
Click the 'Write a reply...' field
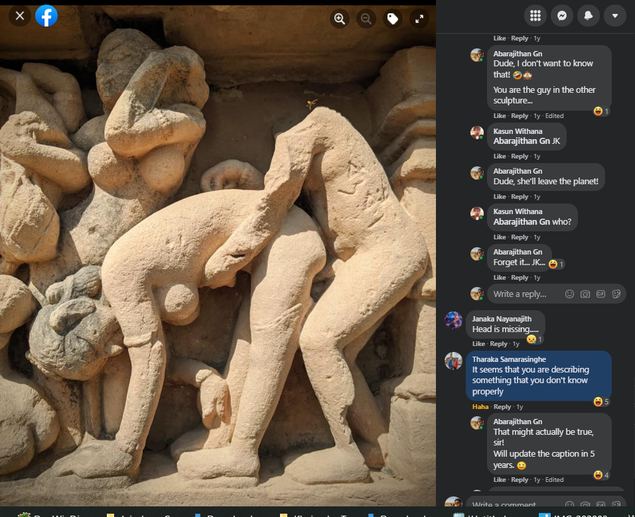point(524,294)
